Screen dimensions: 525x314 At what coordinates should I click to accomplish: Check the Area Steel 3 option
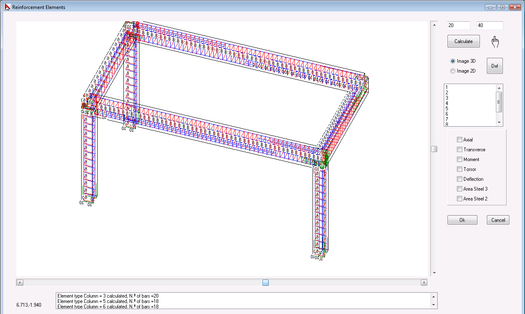click(459, 189)
